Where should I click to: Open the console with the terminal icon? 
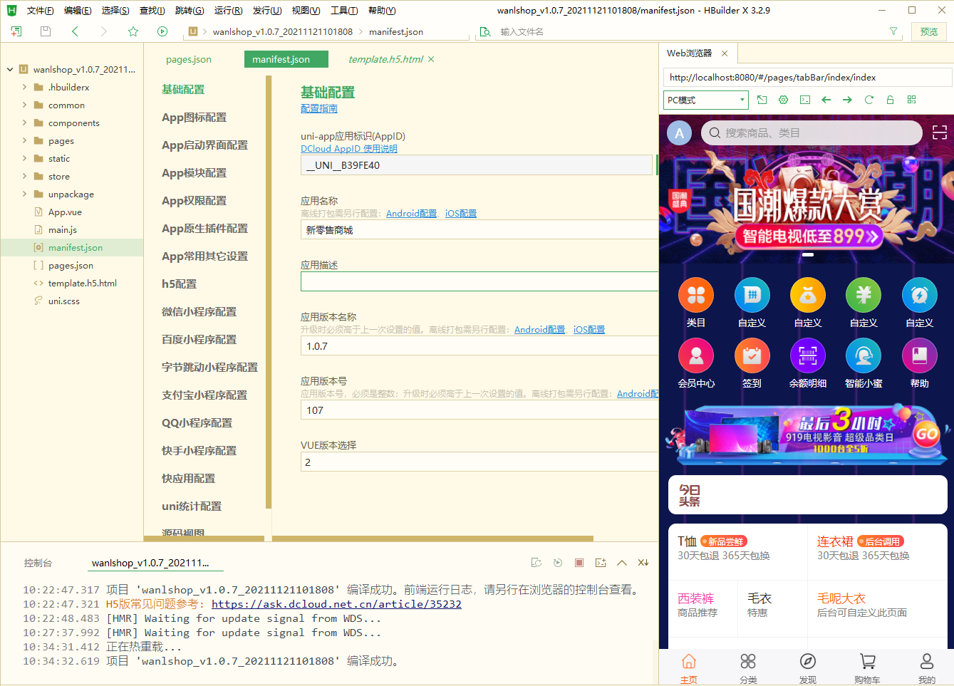pyautogui.click(x=806, y=100)
